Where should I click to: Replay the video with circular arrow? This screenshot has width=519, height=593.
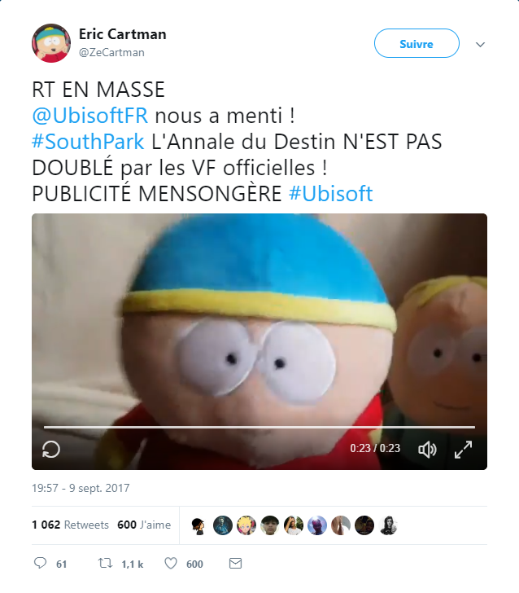click(x=51, y=450)
